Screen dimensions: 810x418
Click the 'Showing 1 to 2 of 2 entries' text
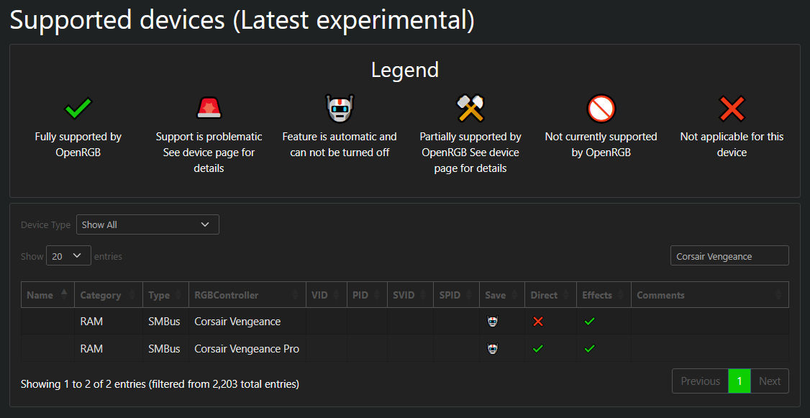[160, 384]
